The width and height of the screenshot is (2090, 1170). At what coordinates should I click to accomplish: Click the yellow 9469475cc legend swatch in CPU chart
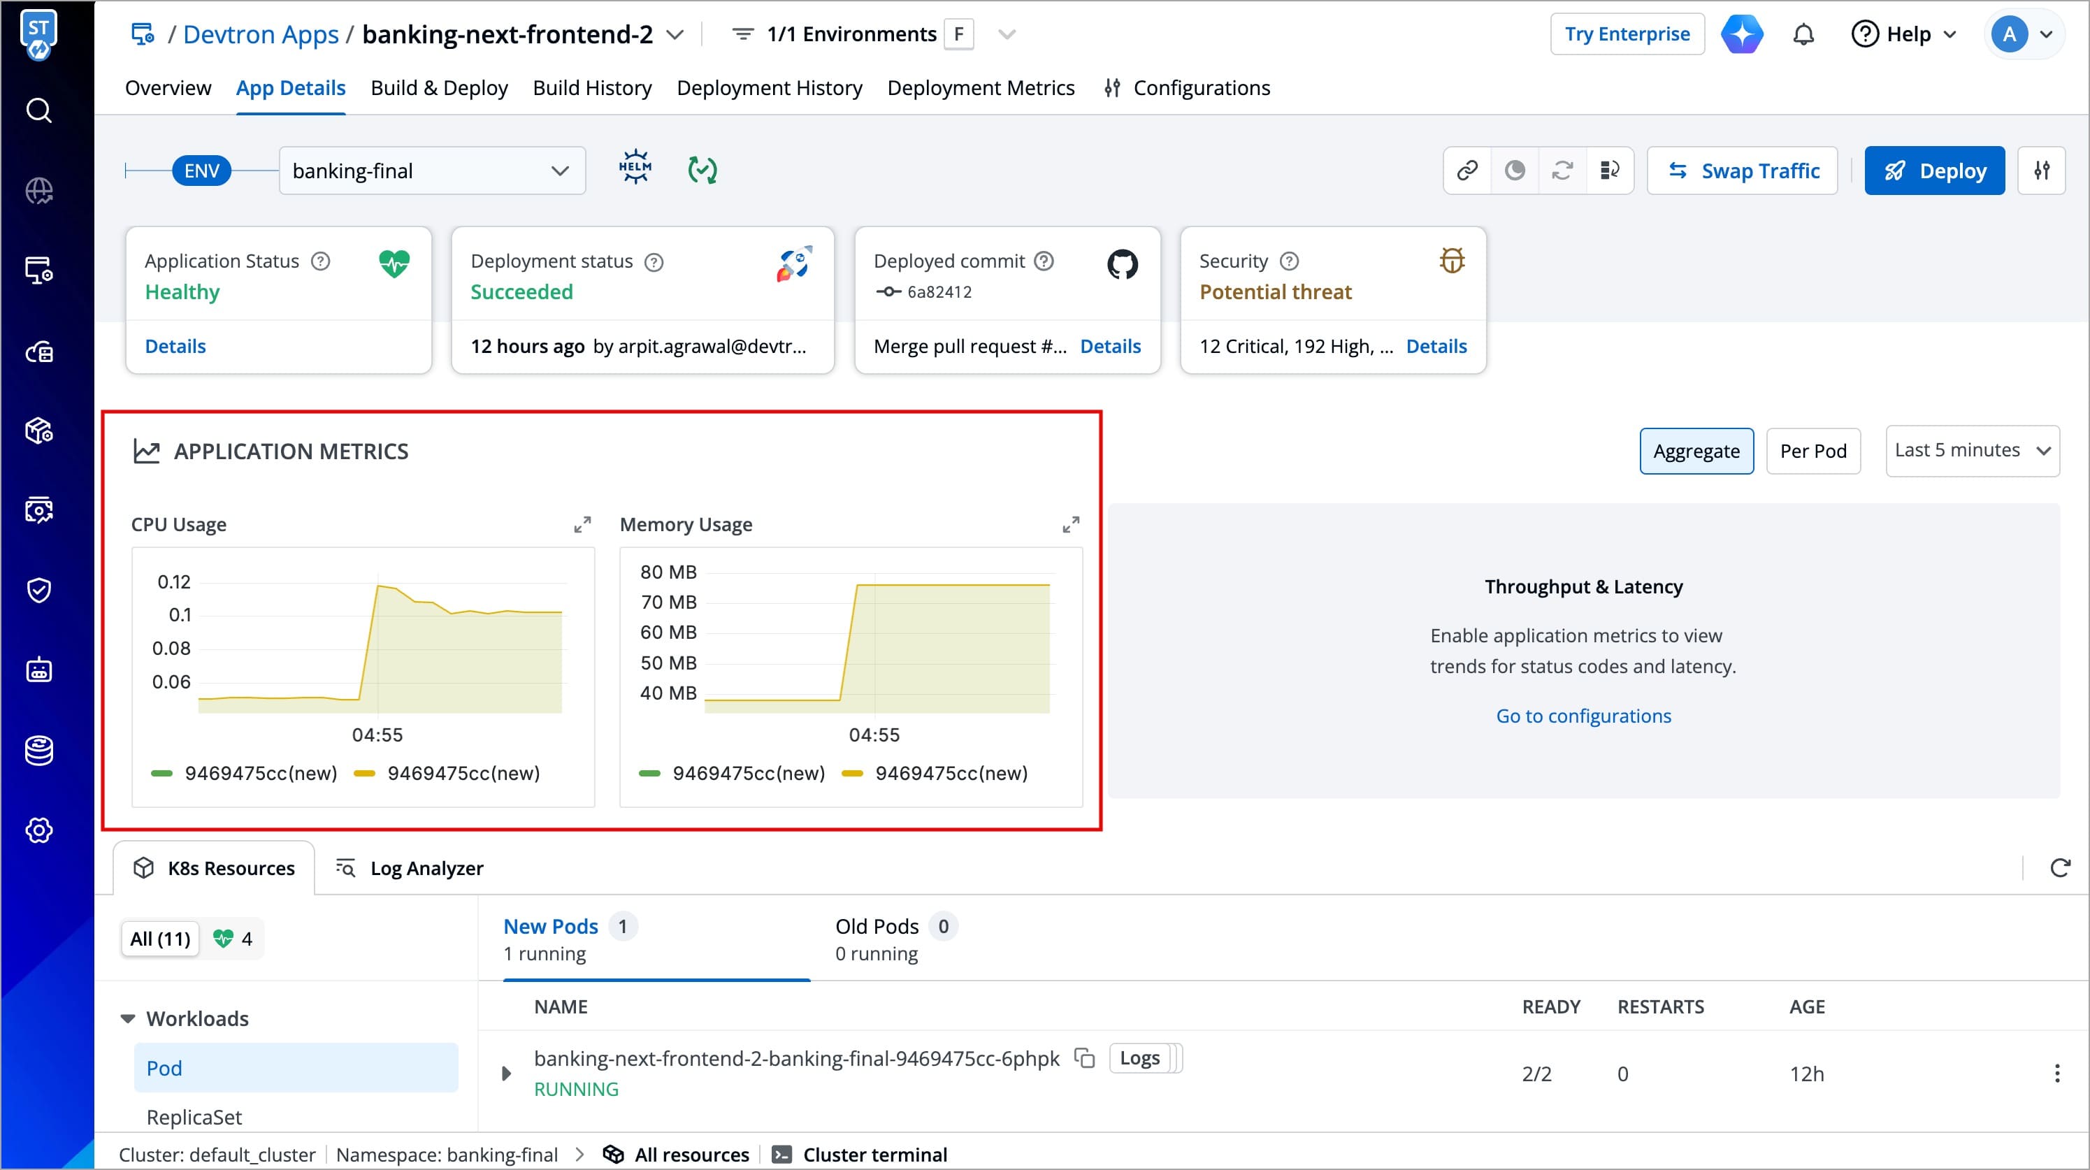pyautogui.click(x=364, y=773)
